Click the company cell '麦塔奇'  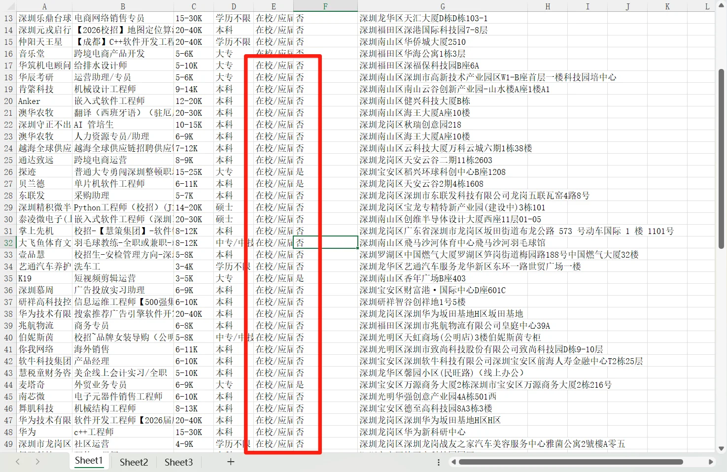click(x=44, y=385)
